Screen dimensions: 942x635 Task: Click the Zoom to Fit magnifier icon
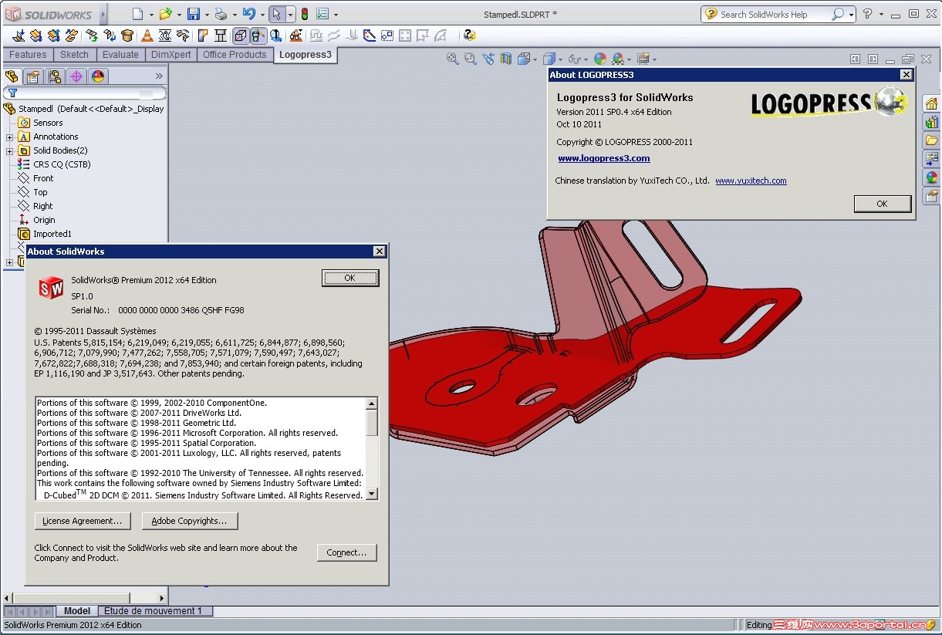pos(453,59)
